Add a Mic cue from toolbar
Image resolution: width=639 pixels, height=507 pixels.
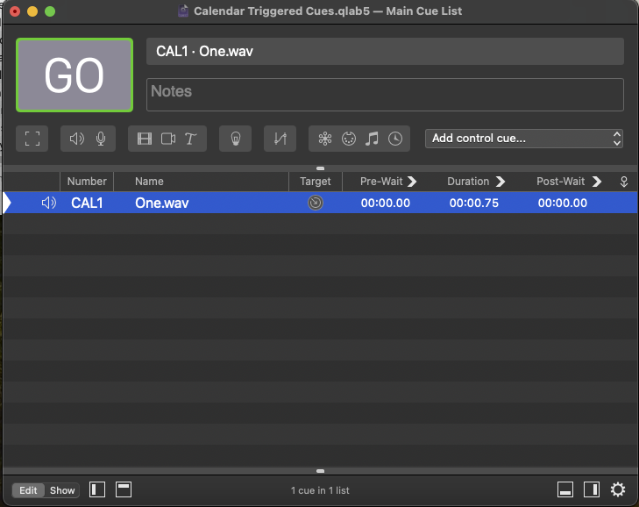(101, 139)
